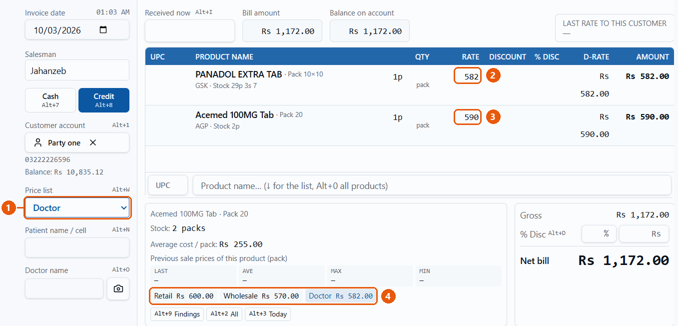
Task: Click the Invoice date field
Action: 77,30
